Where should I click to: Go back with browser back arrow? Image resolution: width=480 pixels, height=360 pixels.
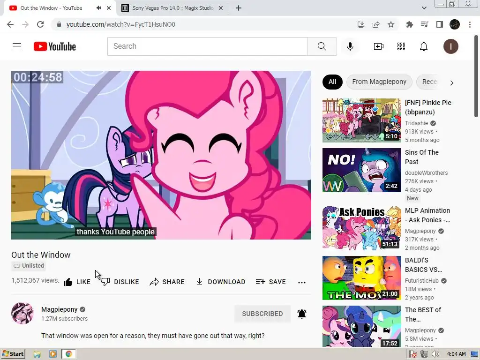(x=10, y=24)
